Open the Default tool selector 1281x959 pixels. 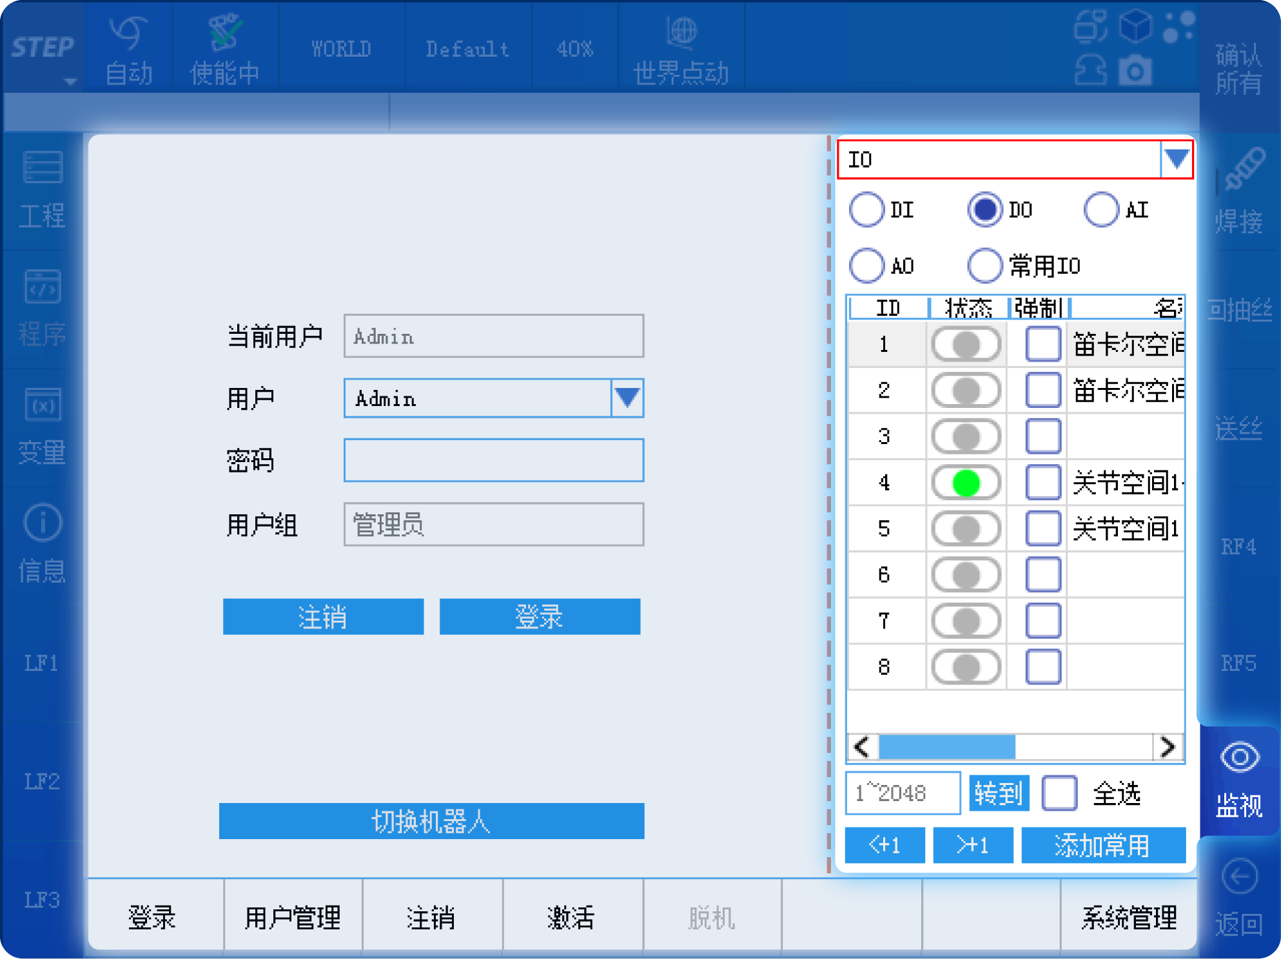[x=468, y=48]
